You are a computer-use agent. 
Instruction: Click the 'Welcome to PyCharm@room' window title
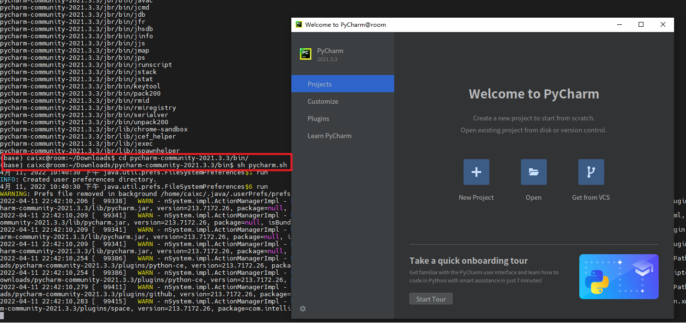(345, 25)
